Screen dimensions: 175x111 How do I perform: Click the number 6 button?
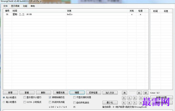click(129, 103)
